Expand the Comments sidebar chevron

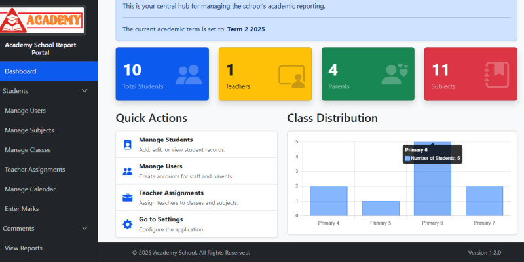click(x=84, y=229)
